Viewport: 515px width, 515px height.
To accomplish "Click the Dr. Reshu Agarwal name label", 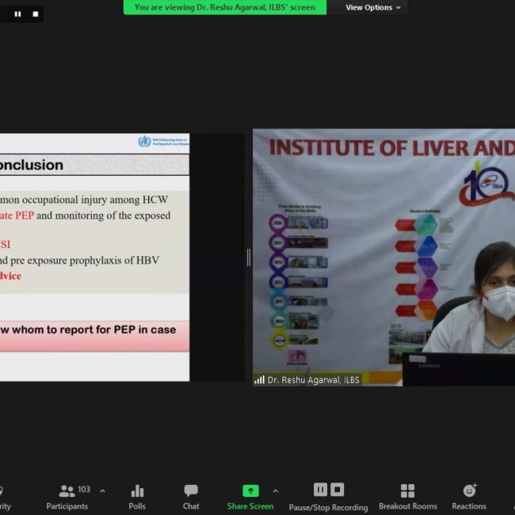I will pyautogui.click(x=313, y=380).
